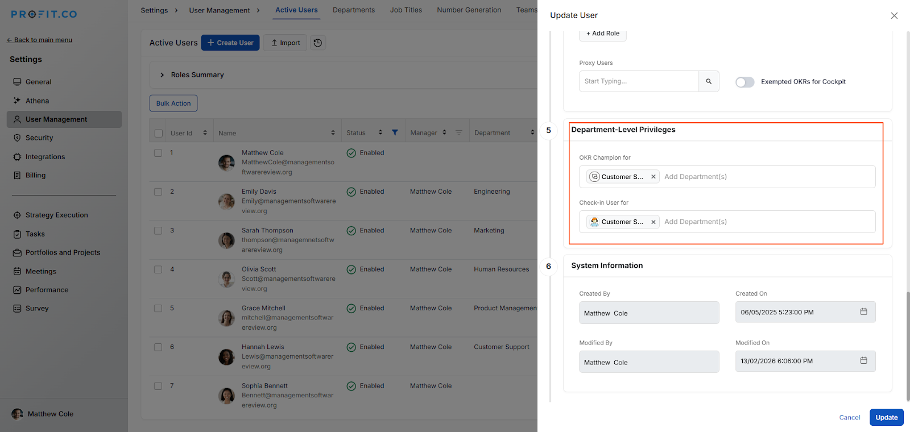This screenshot has width=910, height=432.
Task: Click the Update button
Action: tap(886, 417)
